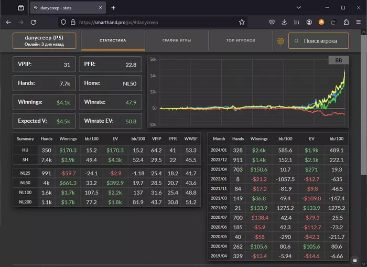Reload the current page
This screenshot has height=267, width=367.
tap(33, 23)
